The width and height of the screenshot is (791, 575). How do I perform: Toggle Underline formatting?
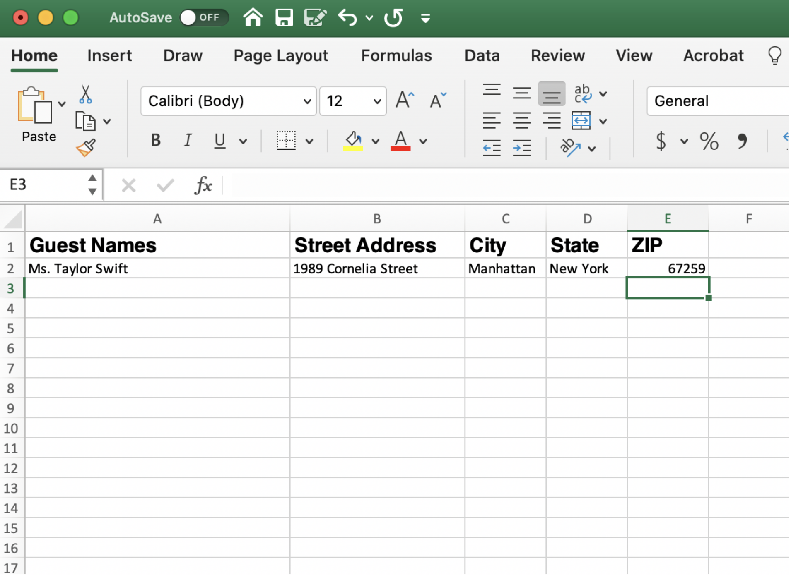pyautogui.click(x=220, y=141)
